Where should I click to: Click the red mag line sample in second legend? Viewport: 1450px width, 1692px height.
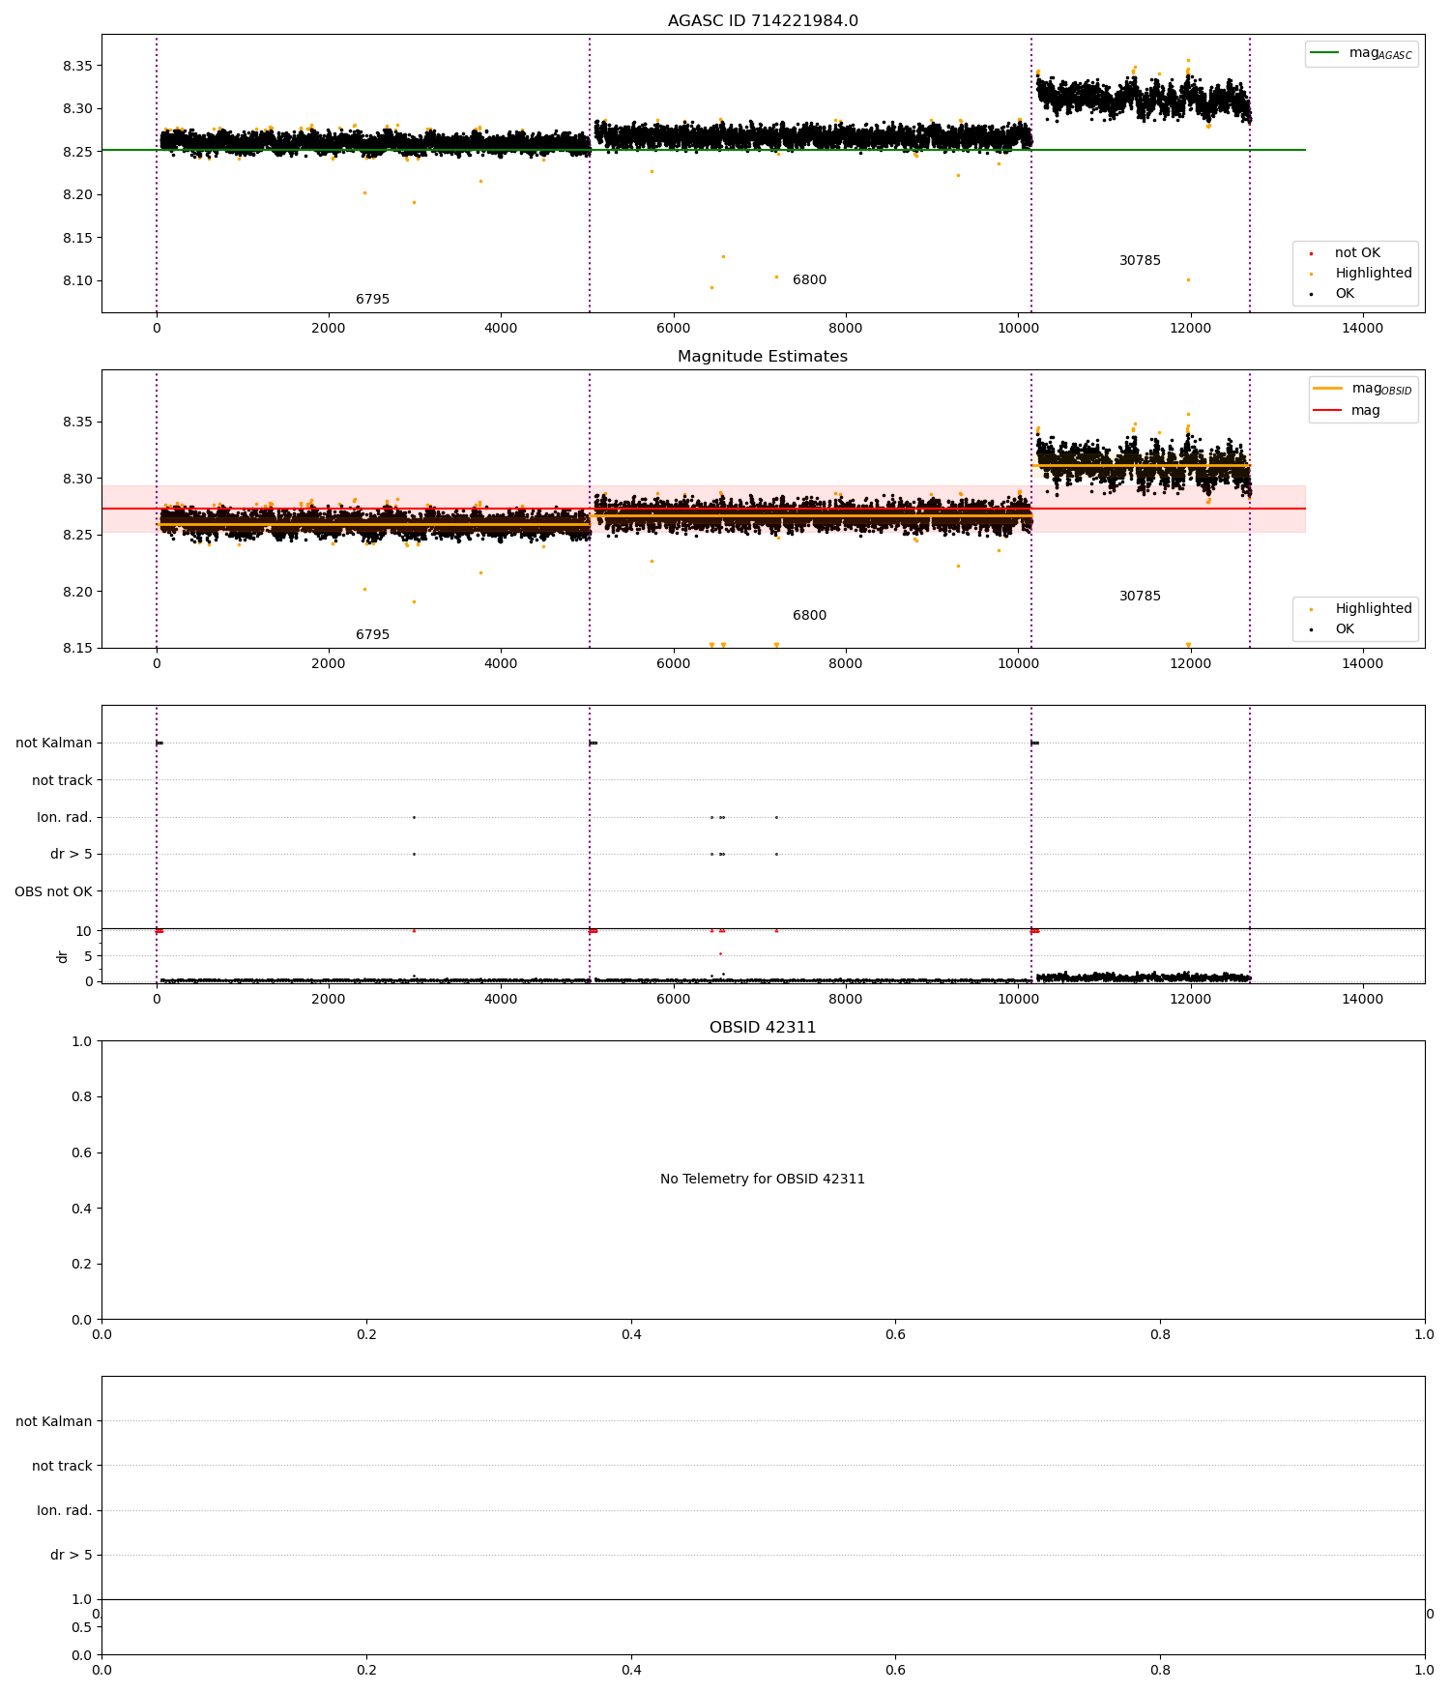click(x=1328, y=411)
